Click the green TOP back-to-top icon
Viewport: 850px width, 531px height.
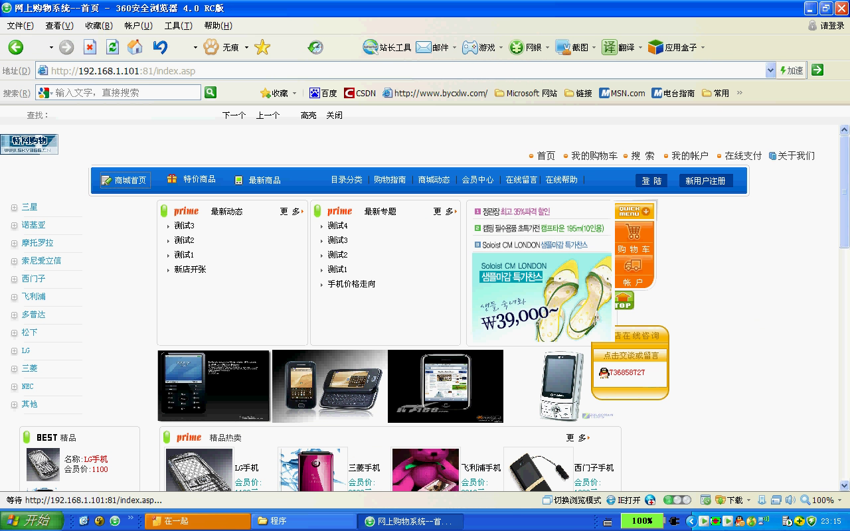click(624, 301)
